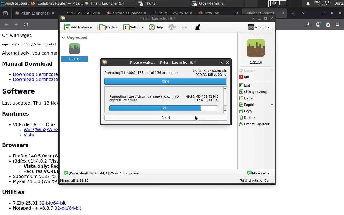
Task: Abort the running download task
Action: pos(166,117)
